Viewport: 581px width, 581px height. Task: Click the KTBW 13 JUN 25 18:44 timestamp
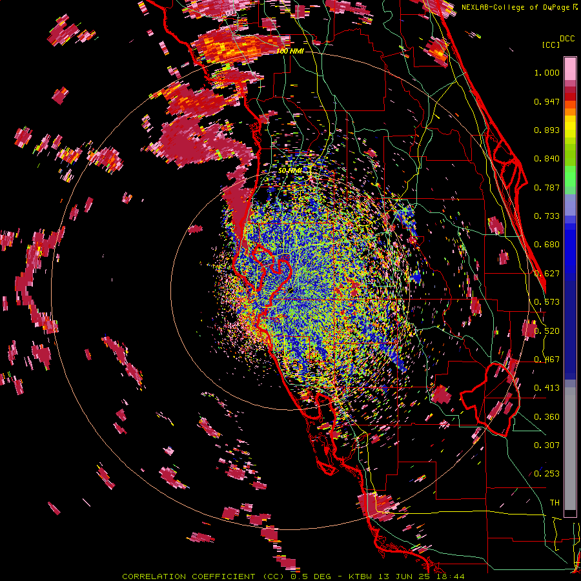coord(407,576)
